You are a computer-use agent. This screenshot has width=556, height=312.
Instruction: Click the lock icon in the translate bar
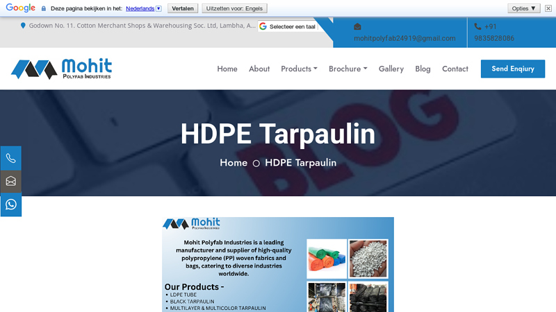coord(44,8)
